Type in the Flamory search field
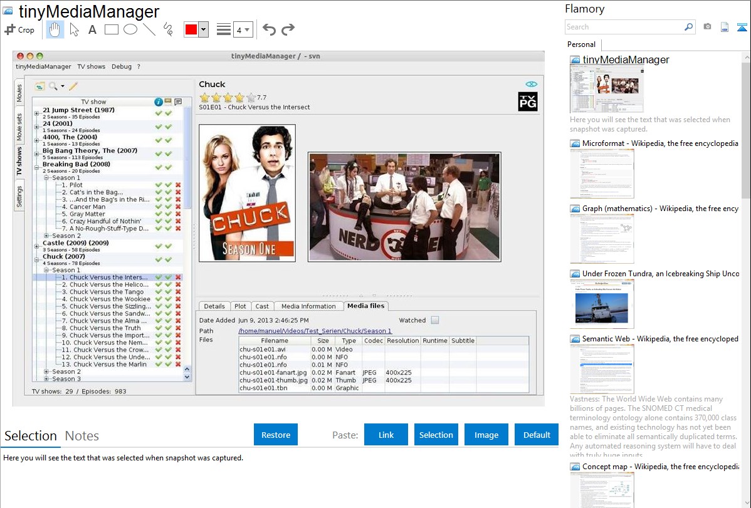This screenshot has height=508, width=751. coord(624,27)
